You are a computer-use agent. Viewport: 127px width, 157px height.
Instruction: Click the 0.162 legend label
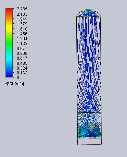tap(22, 73)
